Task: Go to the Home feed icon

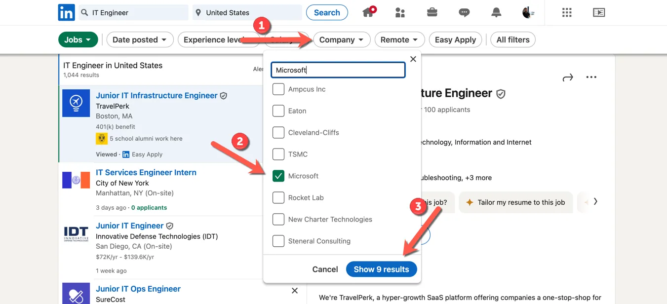Action: [368, 12]
